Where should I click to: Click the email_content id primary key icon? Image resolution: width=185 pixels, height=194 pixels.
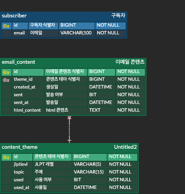[6, 72]
